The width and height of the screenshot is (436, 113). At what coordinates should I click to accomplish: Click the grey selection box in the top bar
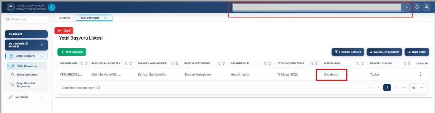pos(317,7)
